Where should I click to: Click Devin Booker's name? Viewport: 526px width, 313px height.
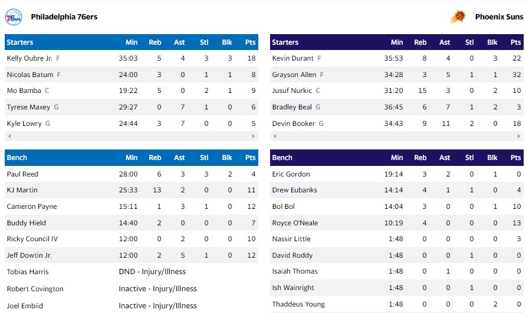tap(294, 124)
